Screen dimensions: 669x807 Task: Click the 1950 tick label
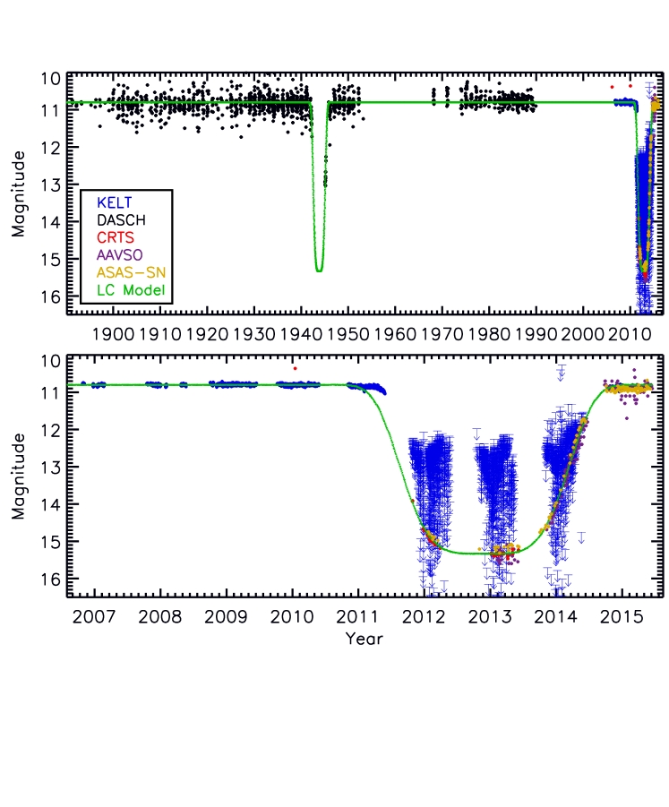tap(348, 335)
